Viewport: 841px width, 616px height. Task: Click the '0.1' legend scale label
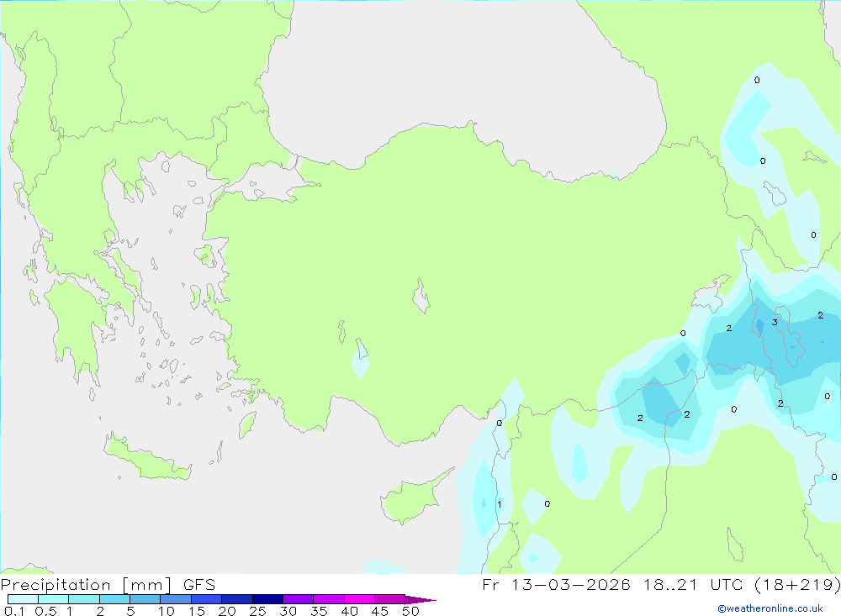point(14,611)
